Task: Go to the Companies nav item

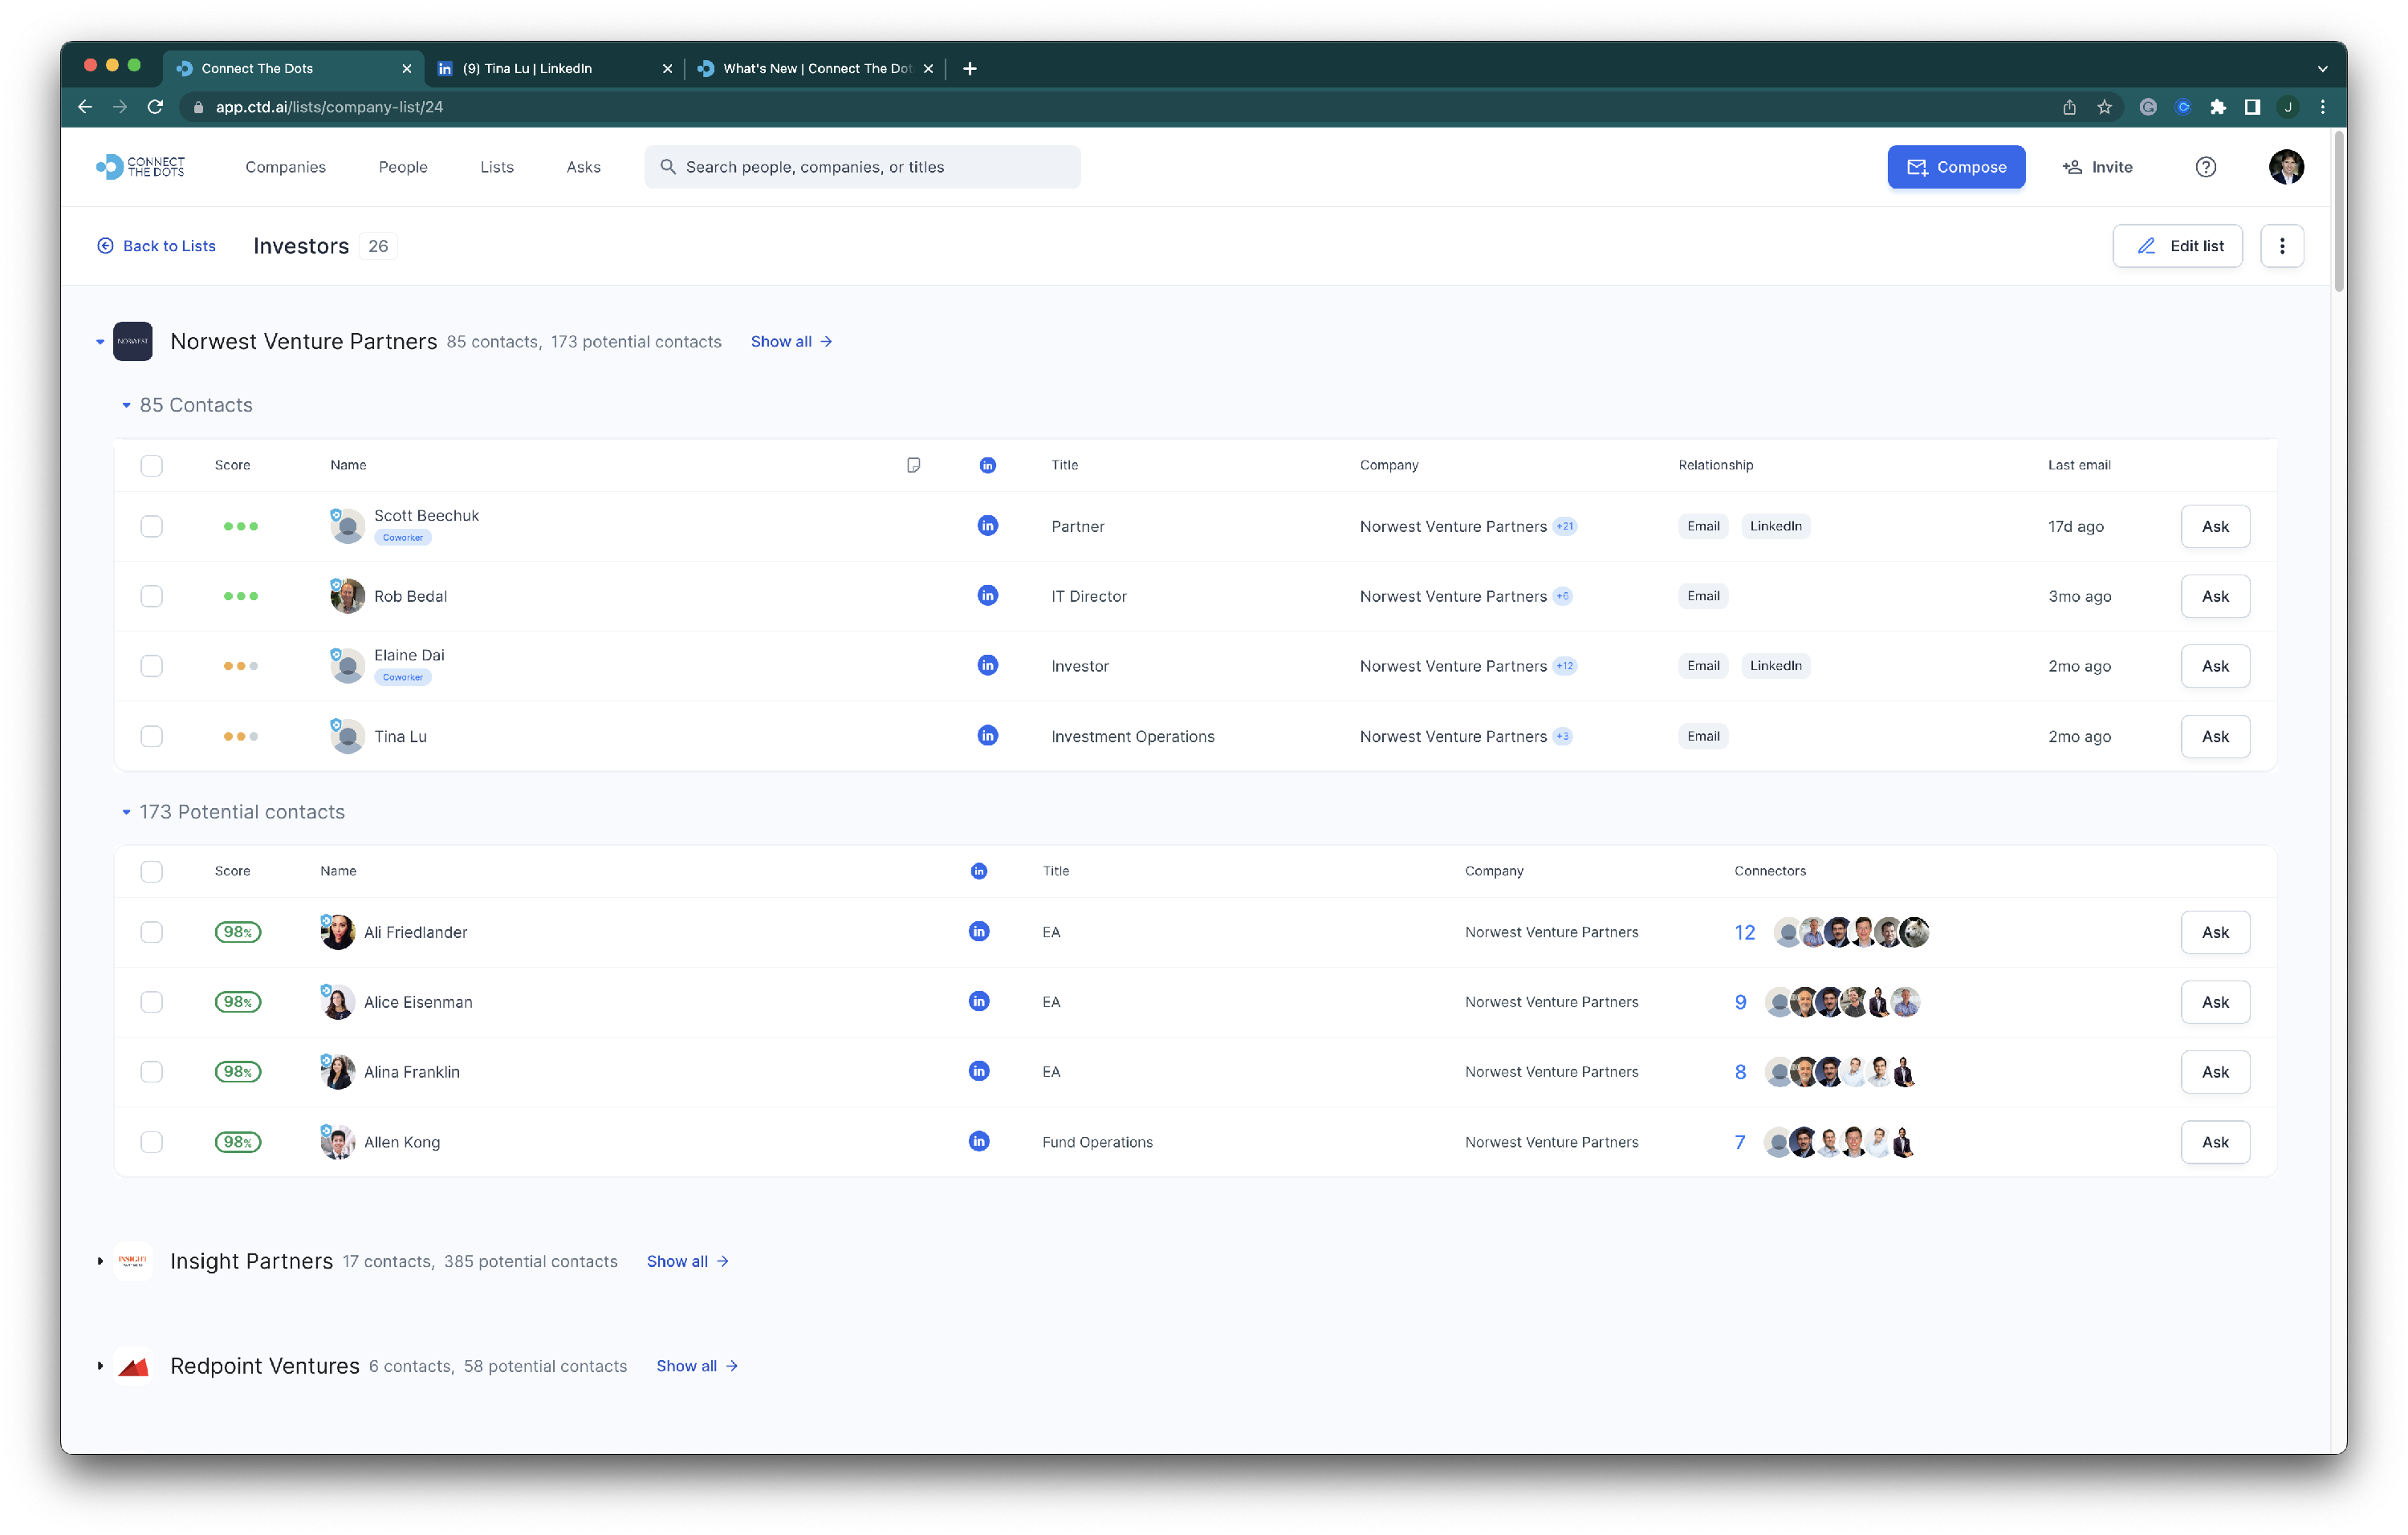Action: (x=285, y=167)
